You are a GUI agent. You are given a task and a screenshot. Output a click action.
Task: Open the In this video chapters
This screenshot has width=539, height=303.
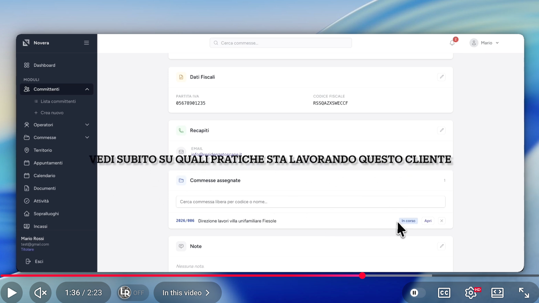[x=187, y=293]
